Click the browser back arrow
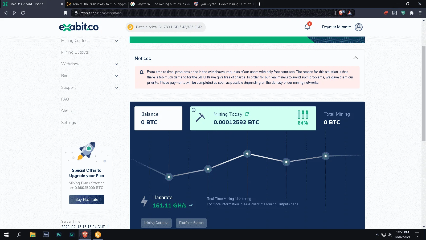Viewport: 426px width, 240px height. (6, 13)
